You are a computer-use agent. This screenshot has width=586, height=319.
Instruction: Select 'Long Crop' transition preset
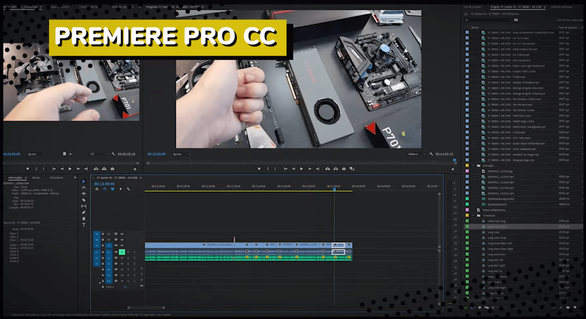[x=493, y=232]
